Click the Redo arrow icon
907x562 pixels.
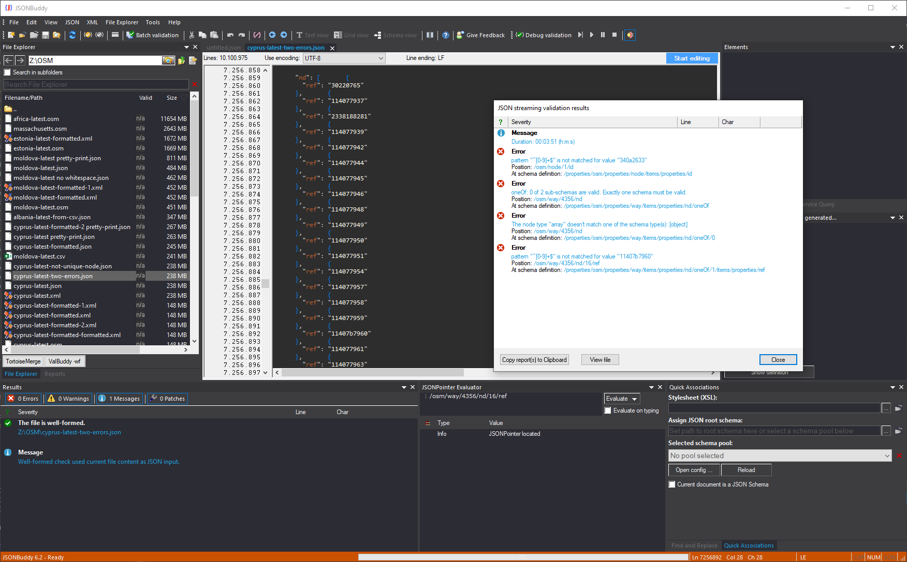(242, 35)
